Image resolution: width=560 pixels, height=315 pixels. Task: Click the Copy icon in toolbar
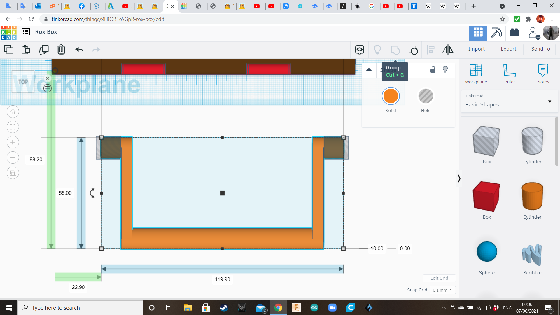click(9, 50)
